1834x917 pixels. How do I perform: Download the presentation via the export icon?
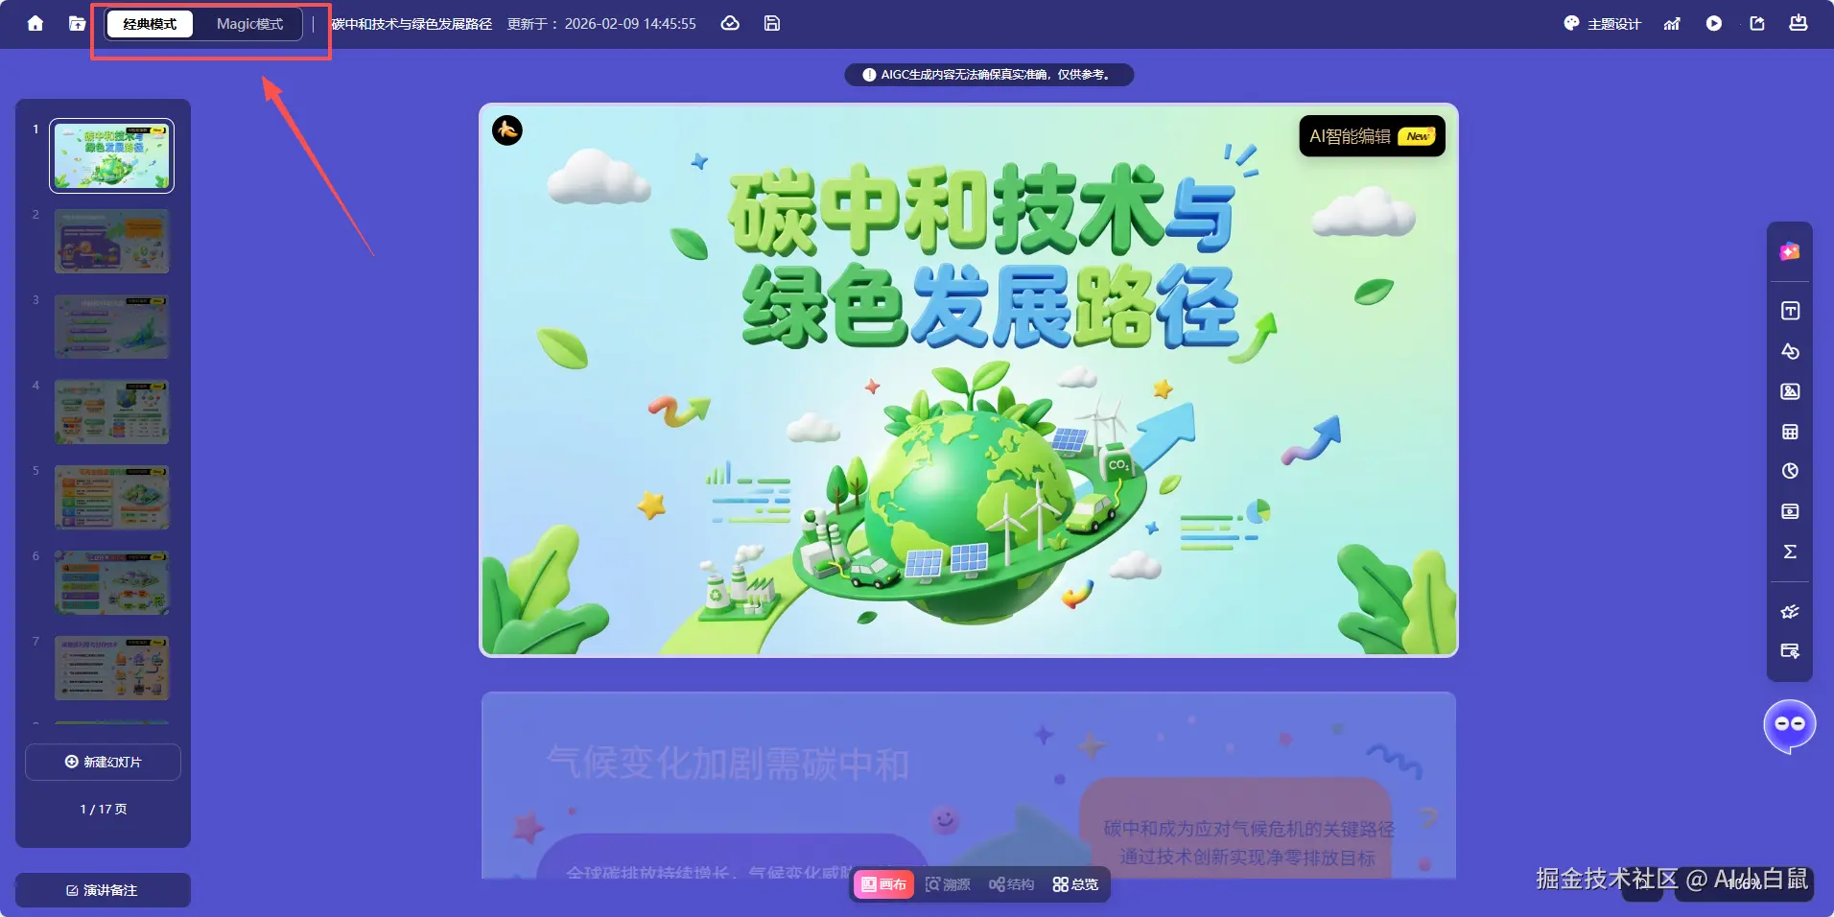click(1799, 23)
